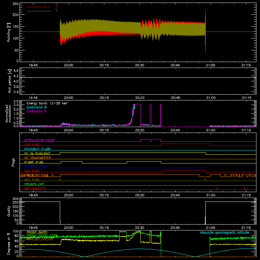Click the SC_IN_SUNLIGHT flag label
Viewport: 260px width, 260px height.
click(x=37, y=153)
